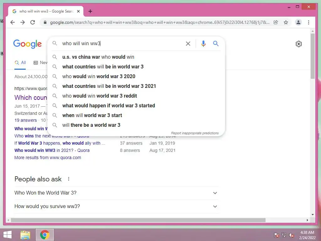Pick suggestion 'what countries will be in world war 3 2021'
The image size is (321, 241).
click(136, 86)
